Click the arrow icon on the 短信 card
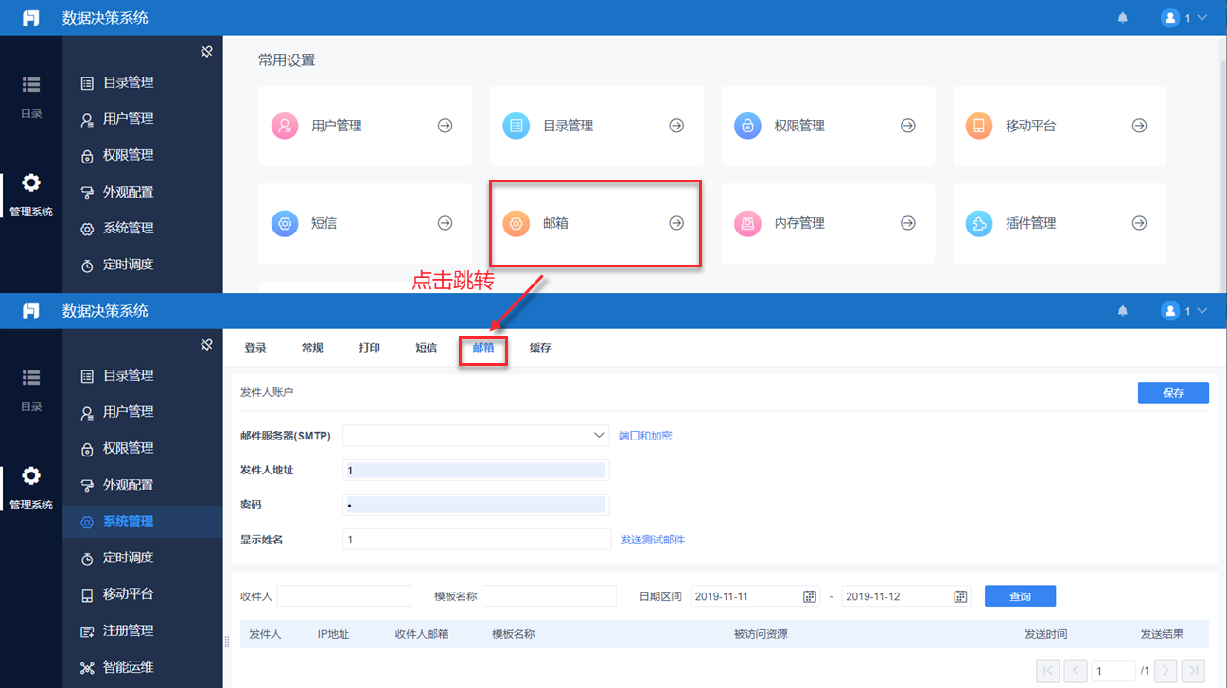Viewport: 1227px width, 688px height. (445, 223)
